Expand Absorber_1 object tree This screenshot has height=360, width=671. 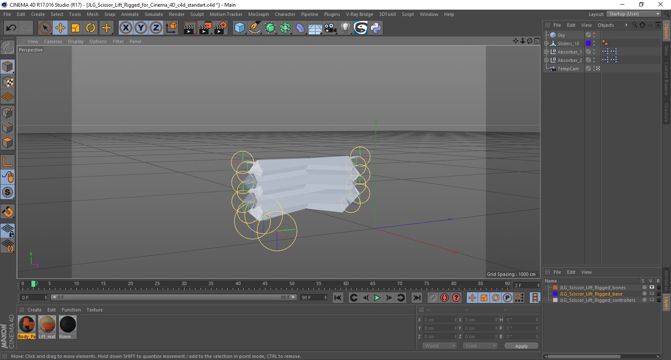[x=546, y=52]
